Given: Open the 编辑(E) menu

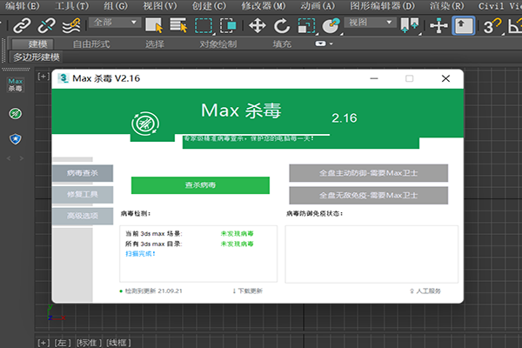Looking at the screenshot, I should tap(22, 6).
